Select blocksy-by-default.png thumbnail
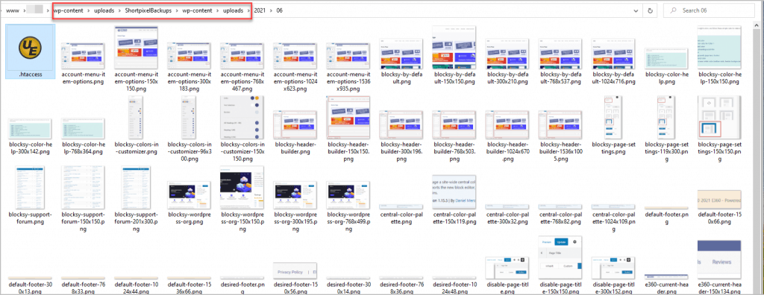Viewport: 764px width, 295px height. (x=401, y=54)
